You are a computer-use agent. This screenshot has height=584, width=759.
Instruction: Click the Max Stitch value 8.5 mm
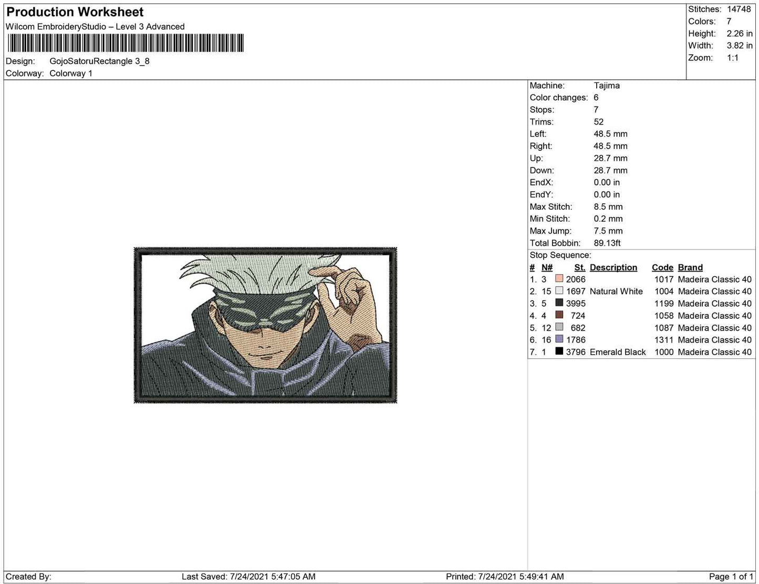pyautogui.click(x=608, y=207)
